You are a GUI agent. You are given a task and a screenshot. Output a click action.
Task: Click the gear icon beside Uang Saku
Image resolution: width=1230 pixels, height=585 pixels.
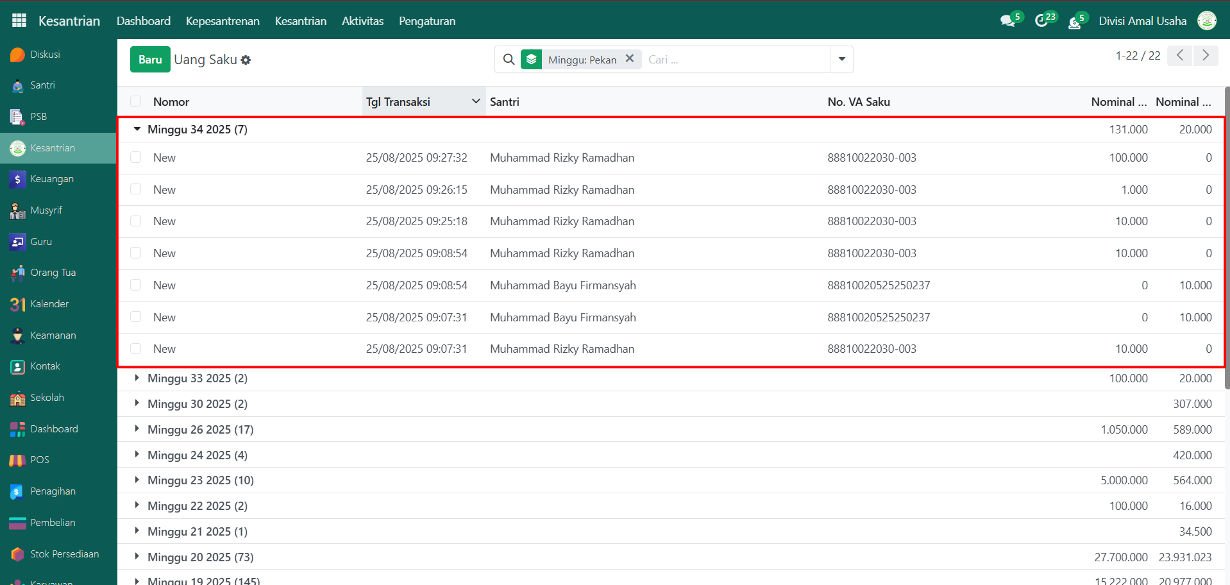(x=246, y=60)
